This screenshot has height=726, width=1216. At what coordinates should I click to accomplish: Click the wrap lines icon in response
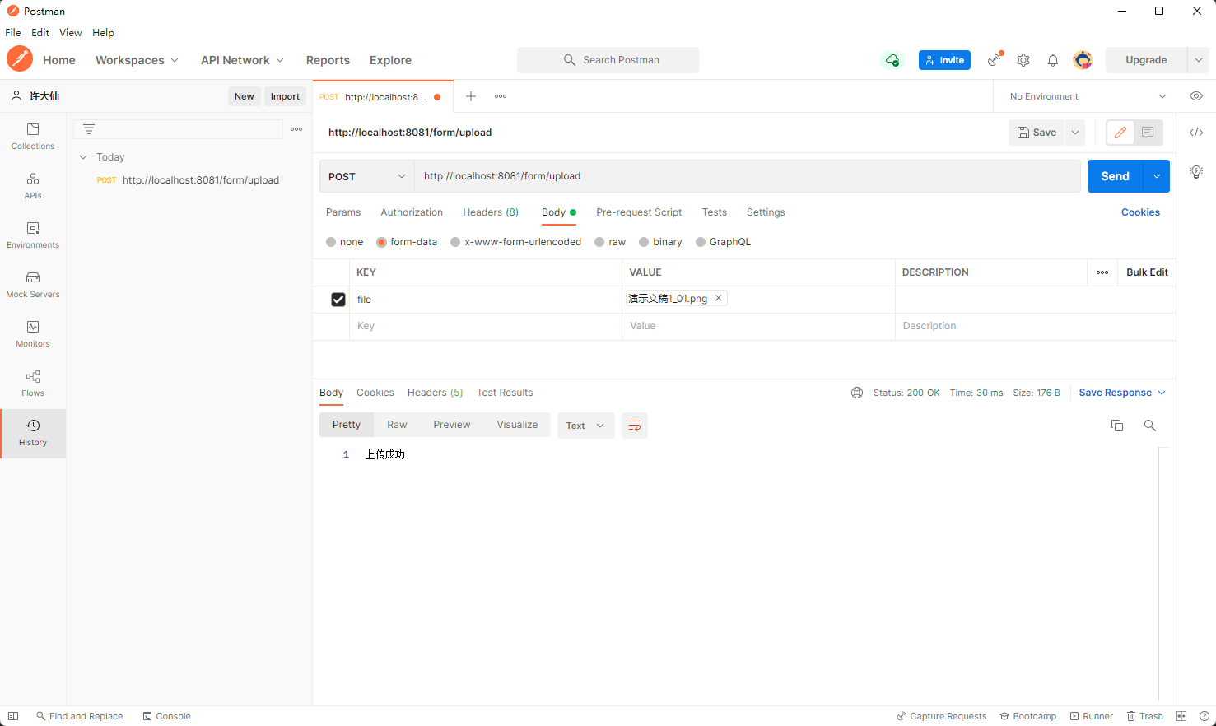coord(635,426)
